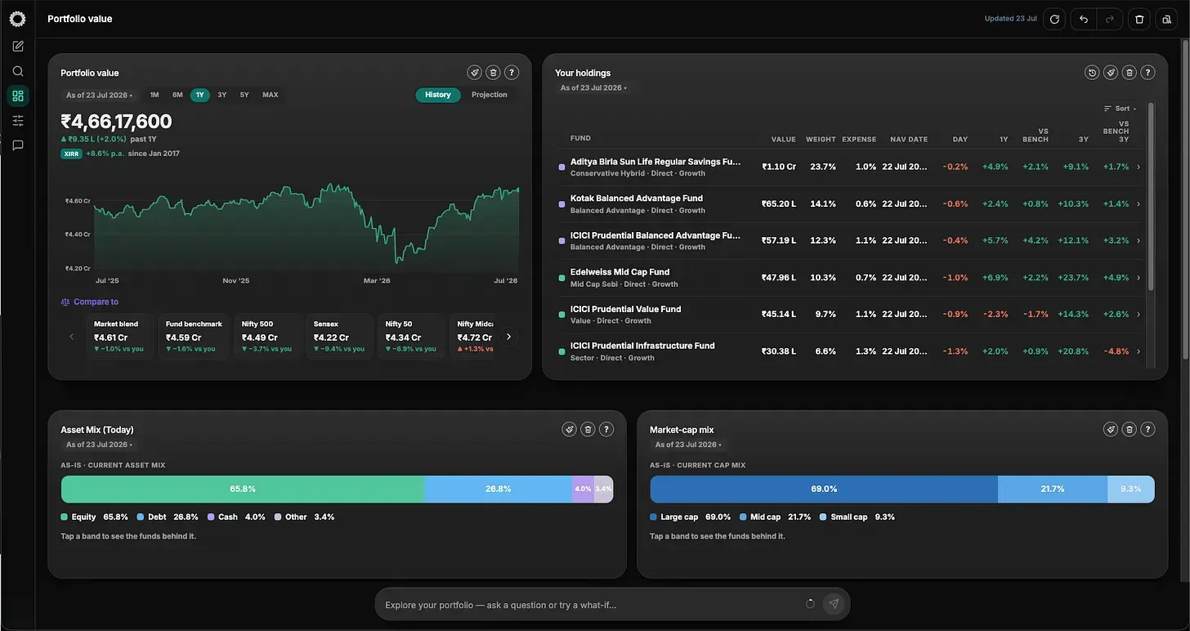Image resolution: width=1190 pixels, height=631 pixels.
Task: Expand the ICICI Prudential Value Fund row chevron
Action: (x=1139, y=314)
